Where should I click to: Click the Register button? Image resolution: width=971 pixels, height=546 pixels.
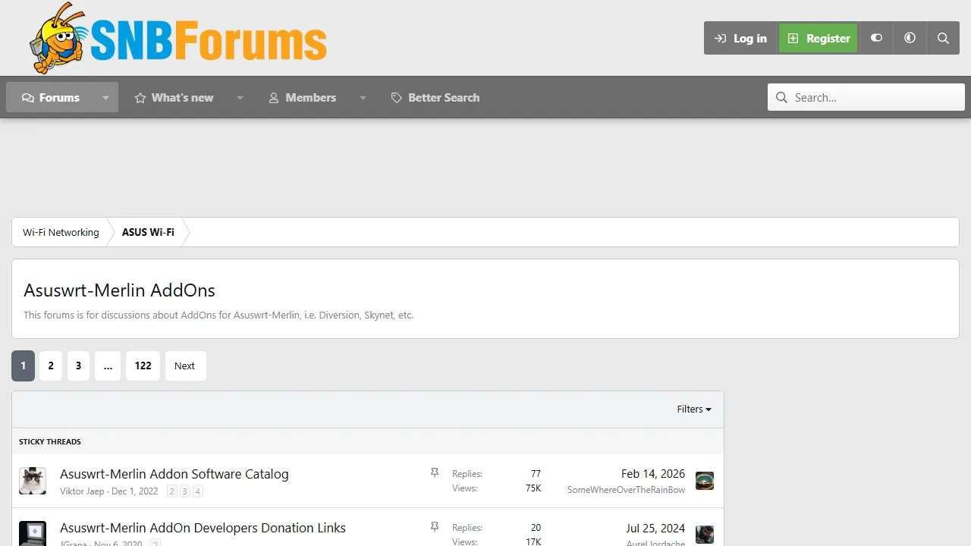click(x=818, y=37)
